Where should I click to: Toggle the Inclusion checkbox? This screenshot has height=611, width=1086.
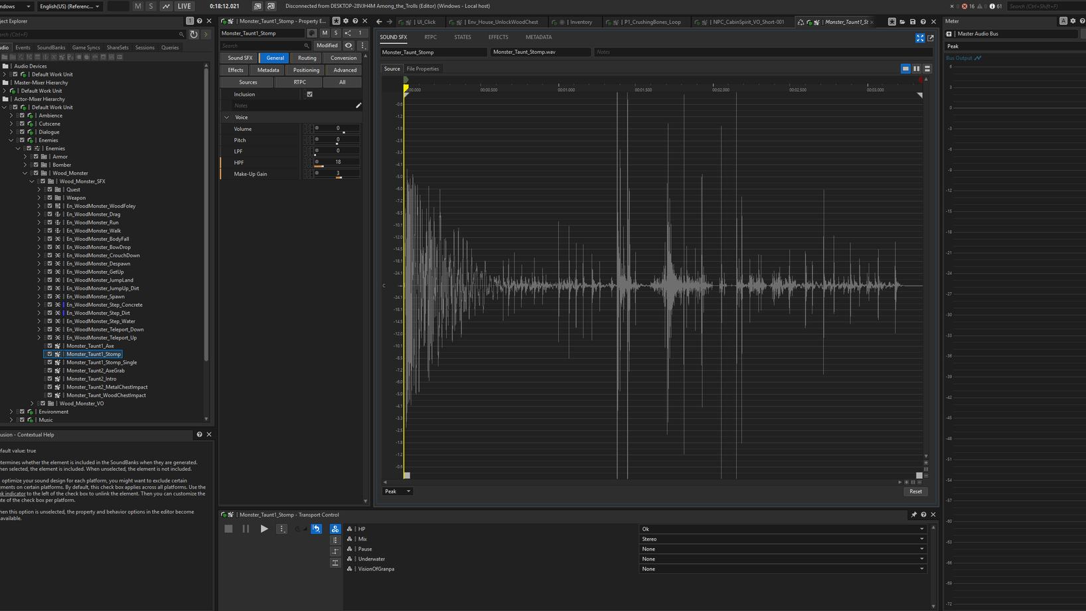309,94
